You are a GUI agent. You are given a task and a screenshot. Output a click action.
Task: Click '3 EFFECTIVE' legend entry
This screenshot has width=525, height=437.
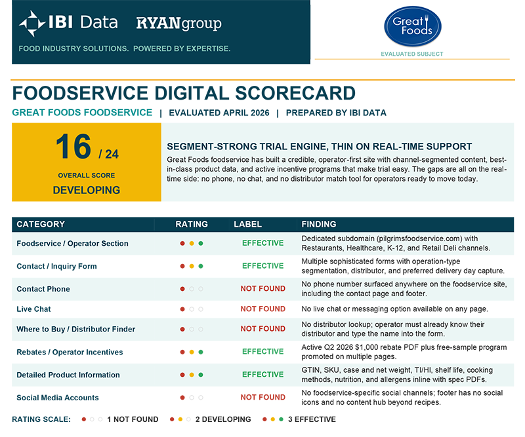click(312, 419)
